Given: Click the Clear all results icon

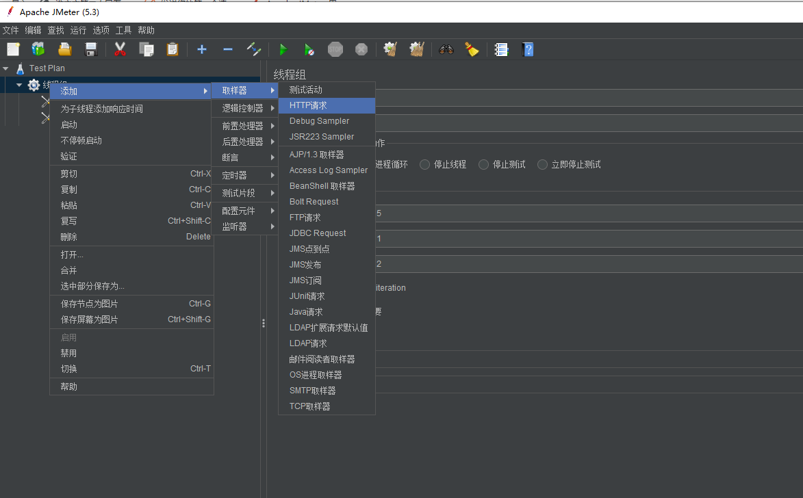Looking at the screenshot, I should pyautogui.click(x=417, y=49).
